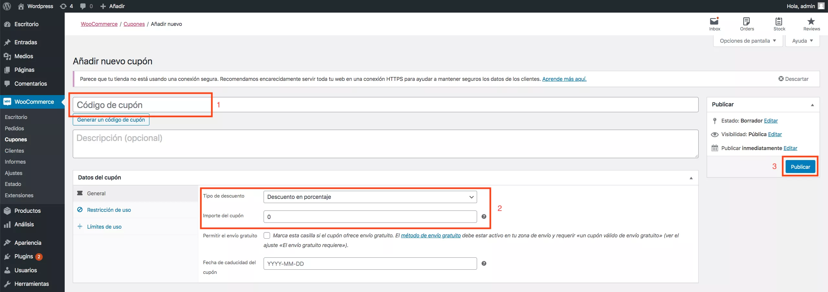Select the General coupon data tab
The height and width of the screenshot is (292, 828).
[x=136, y=193]
